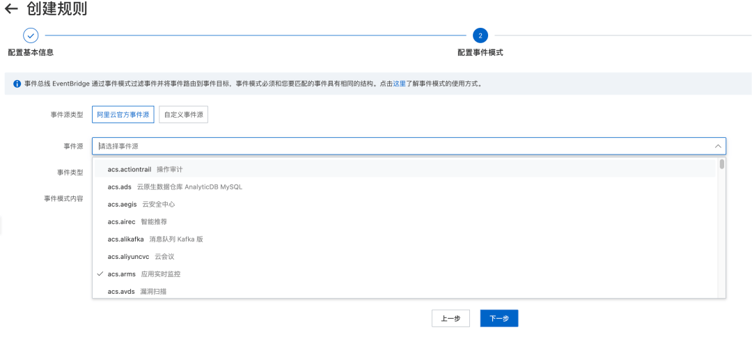The image size is (752, 339).
Task: Choose the checked acs.arms 应用实时监控 option
Action: pos(405,274)
